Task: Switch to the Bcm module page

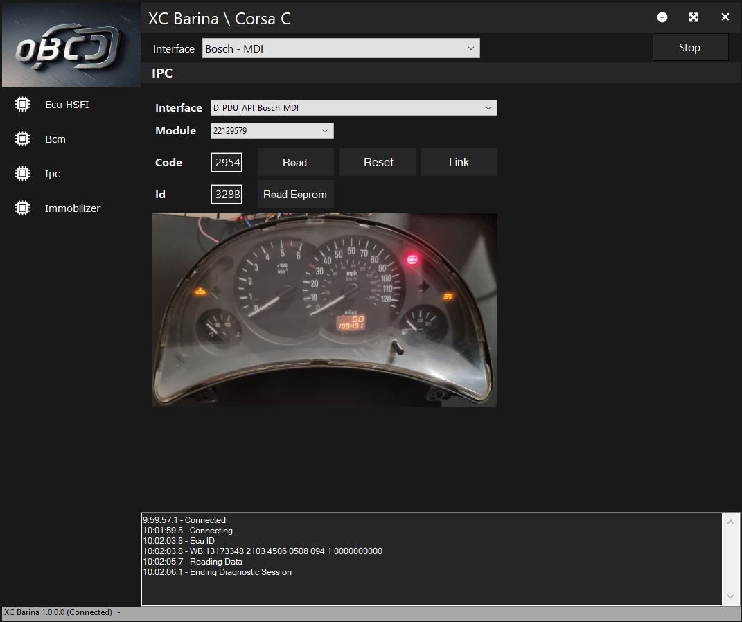Action: [55, 139]
